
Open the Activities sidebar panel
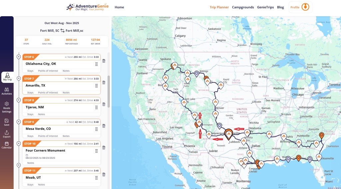pos(7,91)
